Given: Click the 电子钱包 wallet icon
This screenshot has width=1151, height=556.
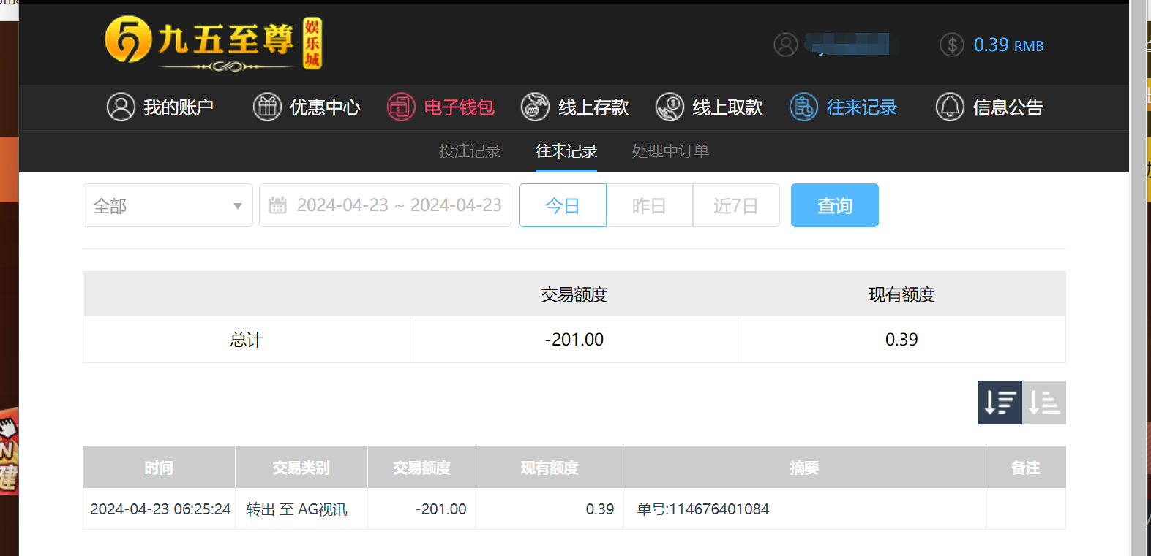Looking at the screenshot, I should [x=401, y=107].
